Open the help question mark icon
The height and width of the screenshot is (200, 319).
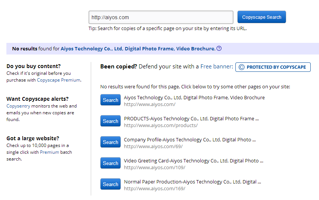coord(219,48)
